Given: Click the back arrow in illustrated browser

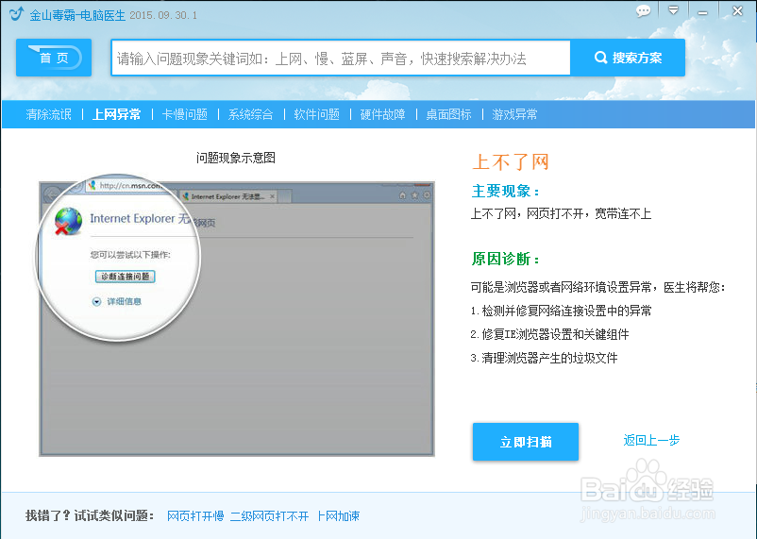Looking at the screenshot, I should click(50, 195).
